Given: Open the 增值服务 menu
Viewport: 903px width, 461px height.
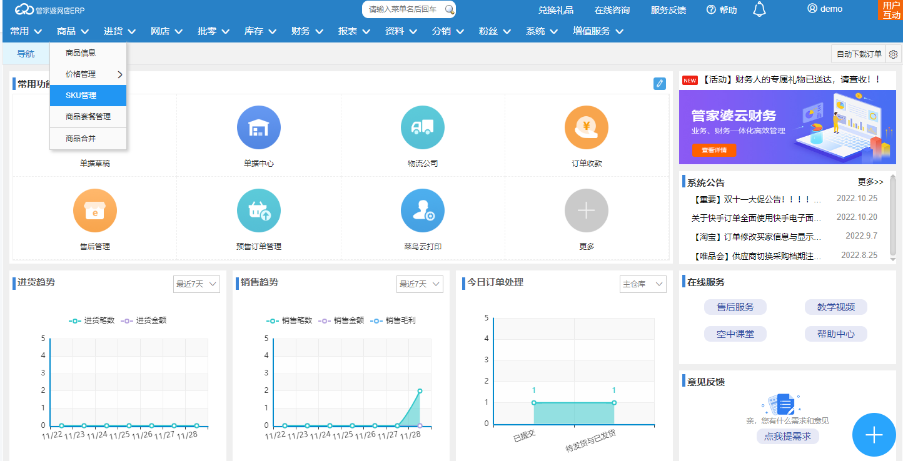Looking at the screenshot, I should 598,31.
